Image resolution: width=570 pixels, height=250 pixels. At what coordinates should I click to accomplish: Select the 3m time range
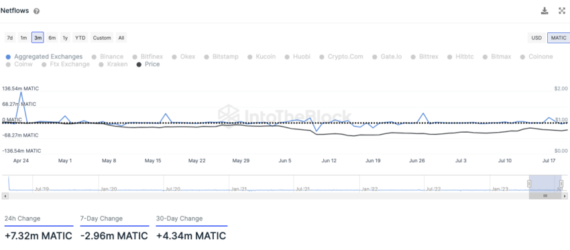click(38, 38)
